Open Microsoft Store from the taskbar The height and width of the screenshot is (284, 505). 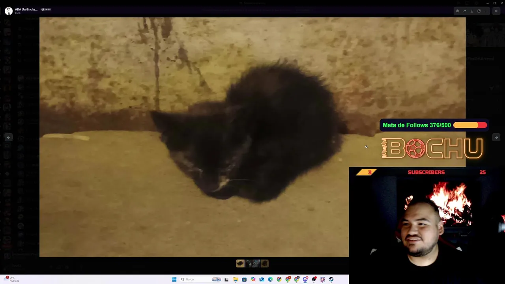coord(244,279)
